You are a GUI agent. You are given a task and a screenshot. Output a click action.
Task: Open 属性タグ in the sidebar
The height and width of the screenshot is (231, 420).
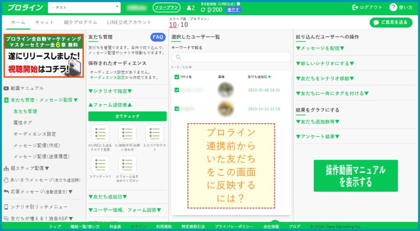(x=23, y=123)
